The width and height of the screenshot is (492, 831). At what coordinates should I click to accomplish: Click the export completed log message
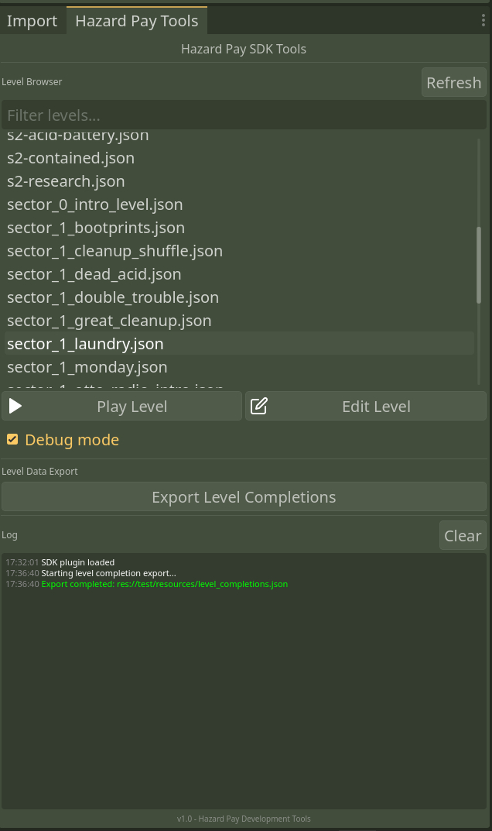[164, 584]
